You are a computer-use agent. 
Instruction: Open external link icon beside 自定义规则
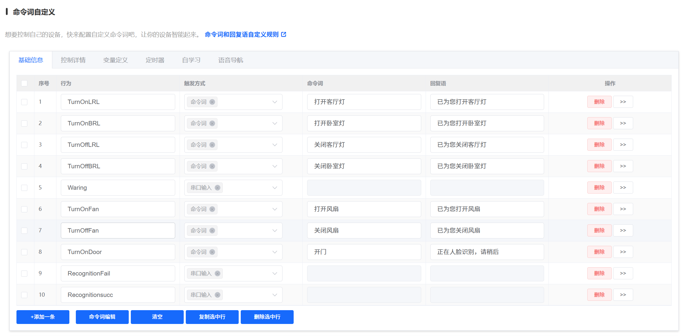click(x=284, y=34)
